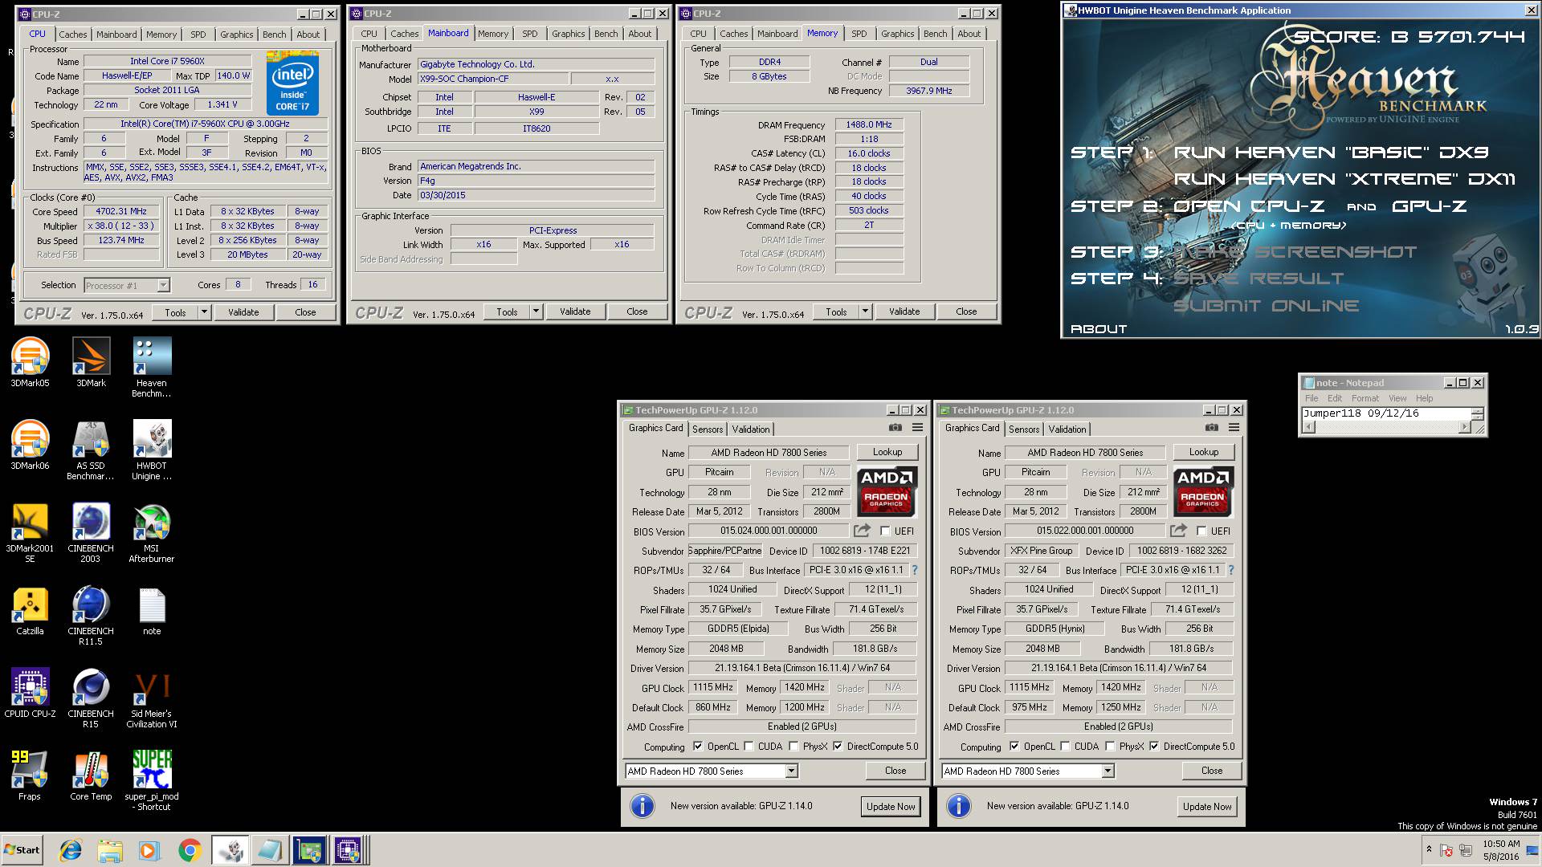
Task: Open the note text file icon
Action: pyautogui.click(x=152, y=611)
